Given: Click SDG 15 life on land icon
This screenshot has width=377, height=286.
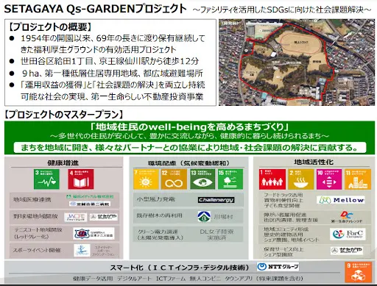Looking at the screenshot, I should tap(230, 179).
